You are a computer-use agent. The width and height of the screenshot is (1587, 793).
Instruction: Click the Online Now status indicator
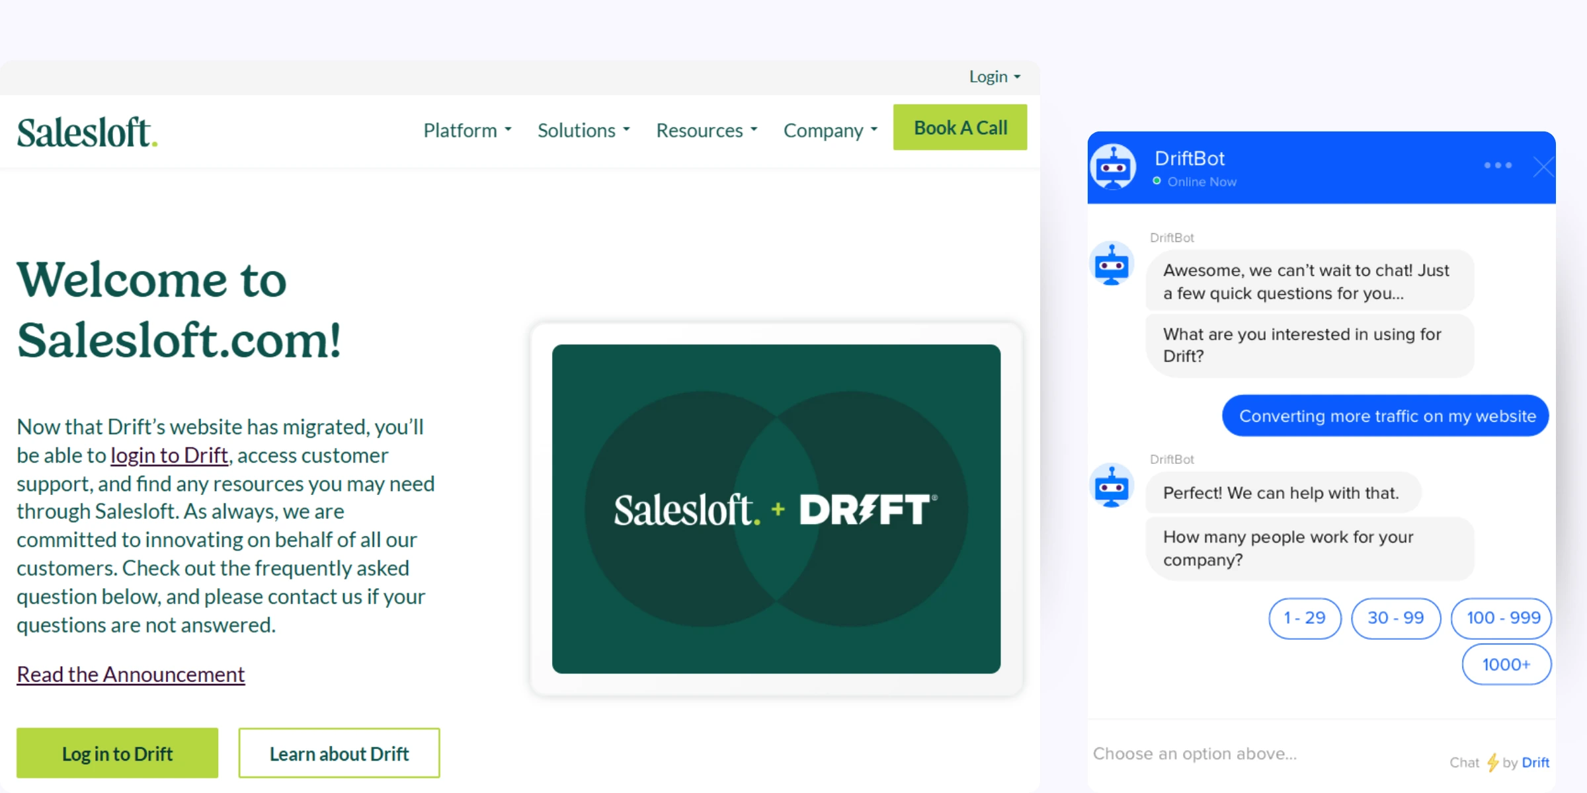coord(1157,181)
